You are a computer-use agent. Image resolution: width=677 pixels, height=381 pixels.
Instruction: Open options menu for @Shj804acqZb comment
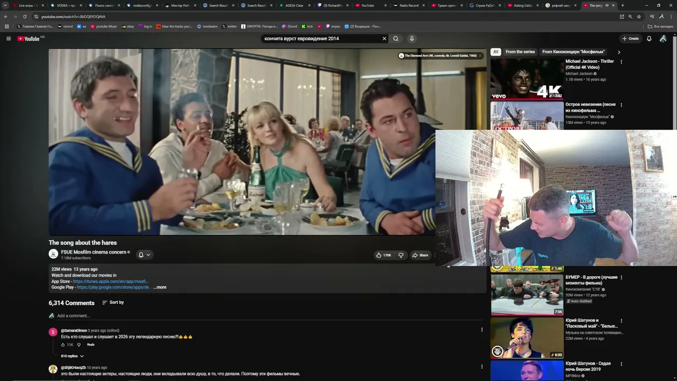[x=482, y=367]
